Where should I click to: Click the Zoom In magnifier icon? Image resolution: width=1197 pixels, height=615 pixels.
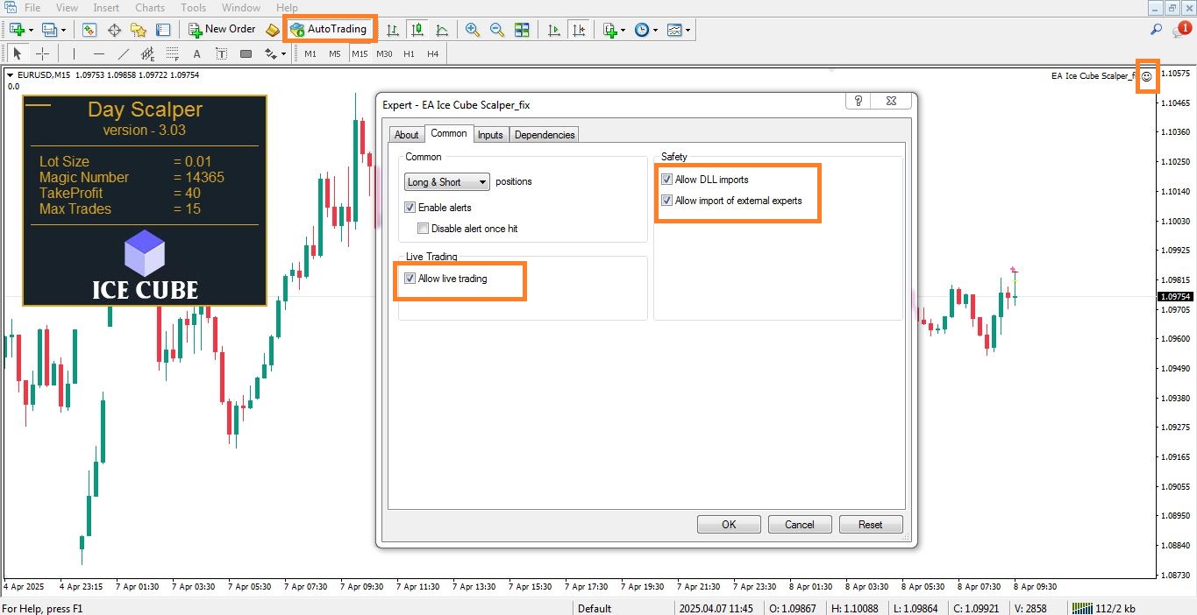click(473, 30)
